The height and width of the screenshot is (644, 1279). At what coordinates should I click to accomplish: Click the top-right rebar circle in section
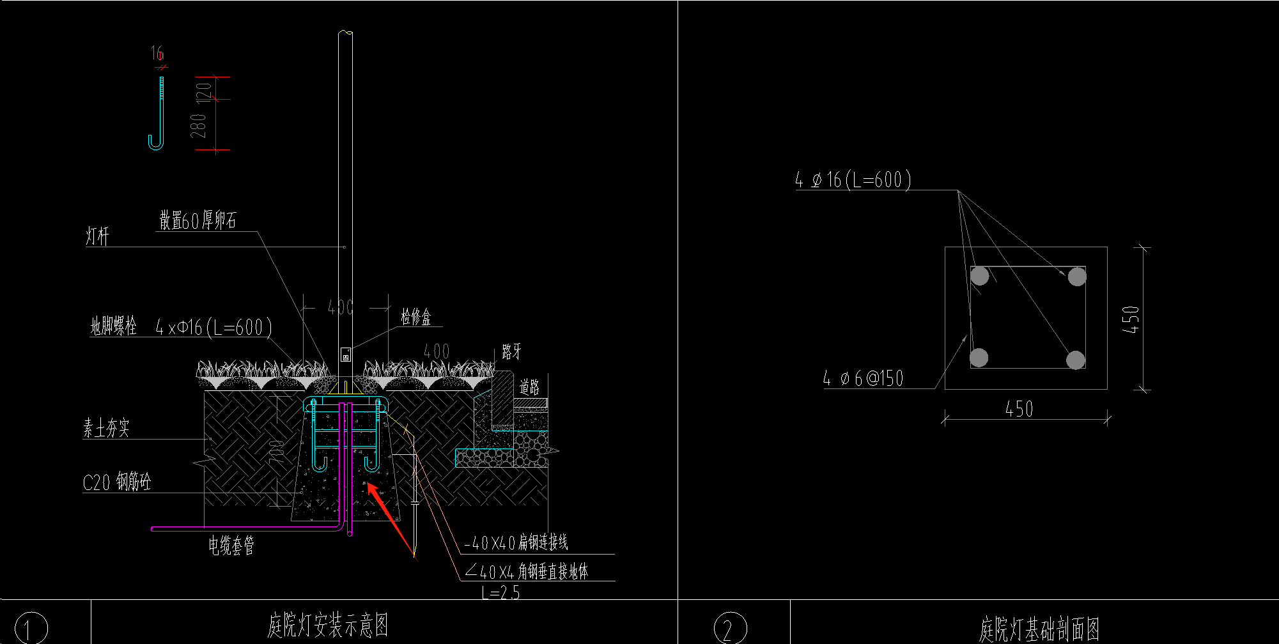coord(1077,277)
